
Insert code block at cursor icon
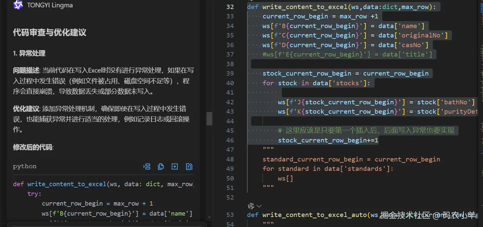(x=147, y=166)
